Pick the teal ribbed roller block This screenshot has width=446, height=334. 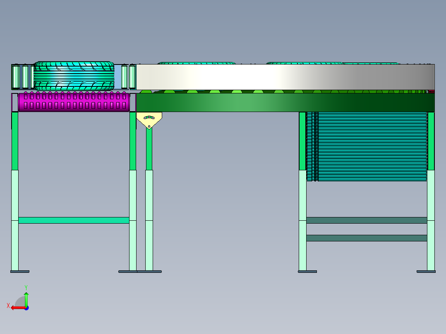(x=367, y=146)
